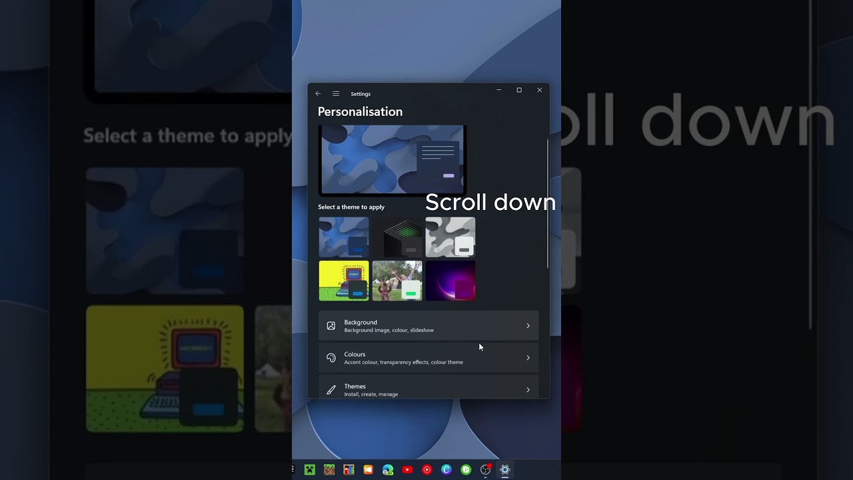Image resolution: width=853 pixels, height=480 pixels.
Task: Open the Settings hamburger navigation menu
Action: point(336,94)
